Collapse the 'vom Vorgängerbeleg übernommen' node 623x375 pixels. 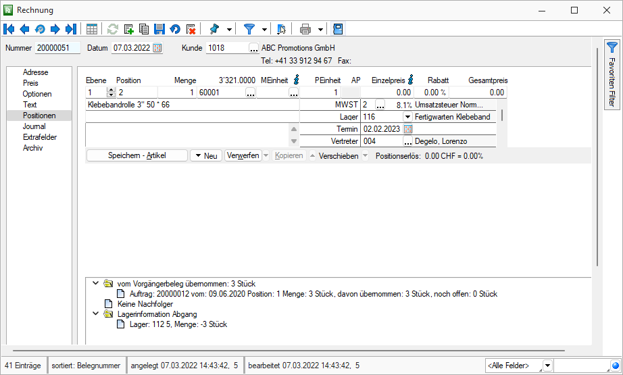tap(96, 284)
